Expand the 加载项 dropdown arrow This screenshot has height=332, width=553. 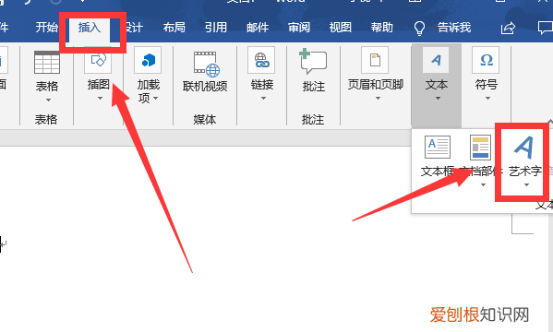coord(155,99)
